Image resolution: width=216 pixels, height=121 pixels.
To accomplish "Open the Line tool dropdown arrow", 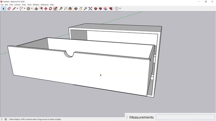I will coord(17,8).
